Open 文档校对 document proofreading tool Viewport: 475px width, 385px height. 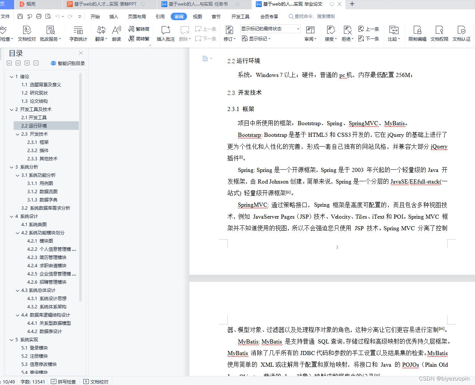click(x=27, y=33)
